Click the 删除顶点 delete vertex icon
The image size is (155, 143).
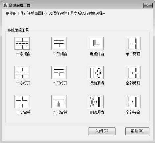pyautogui.click(x=96, y=102)
